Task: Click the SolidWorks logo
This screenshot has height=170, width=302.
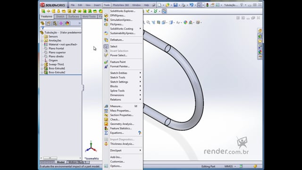Action: [52, 5]
